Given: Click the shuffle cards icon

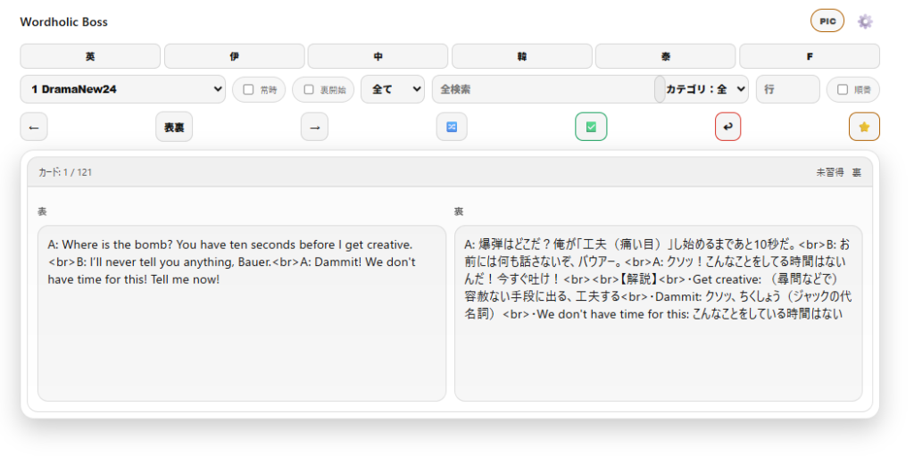Looking at the screenshot, I should (x=452, y=127).
